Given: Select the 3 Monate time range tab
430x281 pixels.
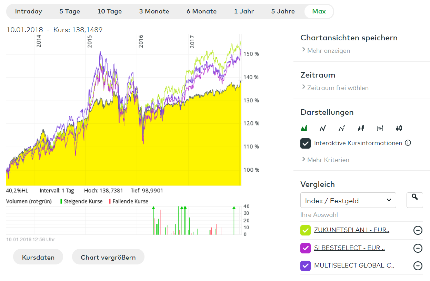Looking at the screenshot, I should tap(154, 11).
